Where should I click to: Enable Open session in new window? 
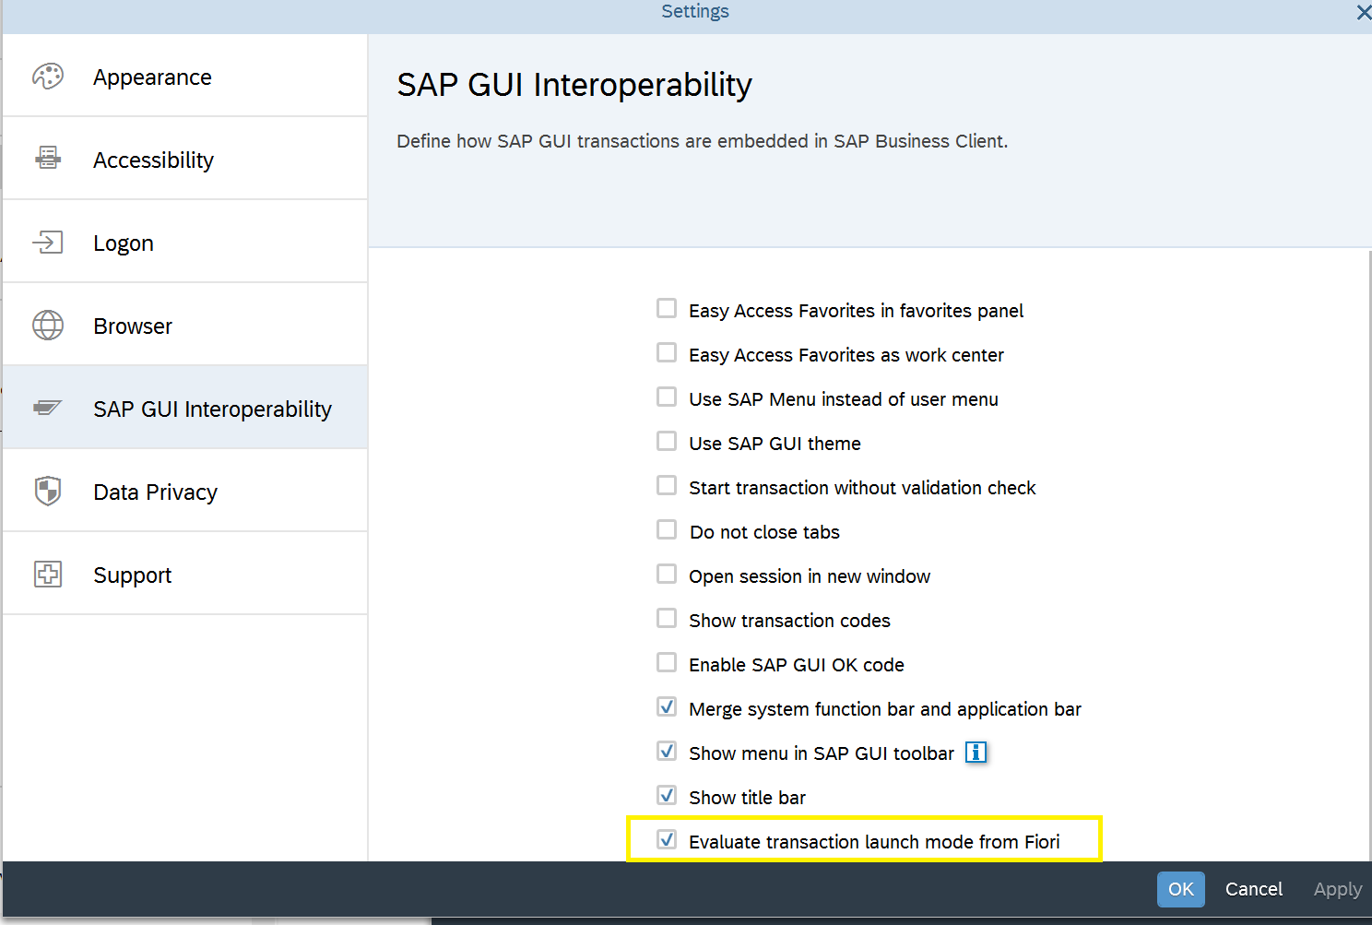pyautogui.click(x=667, y=575)
